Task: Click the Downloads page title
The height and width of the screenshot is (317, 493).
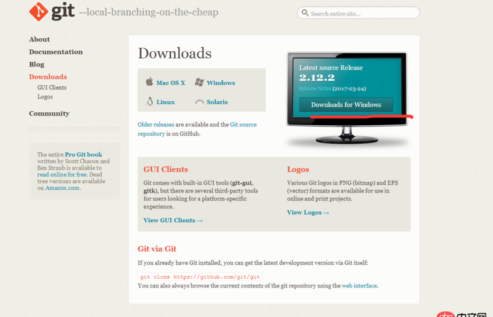Action: point(175,53)
